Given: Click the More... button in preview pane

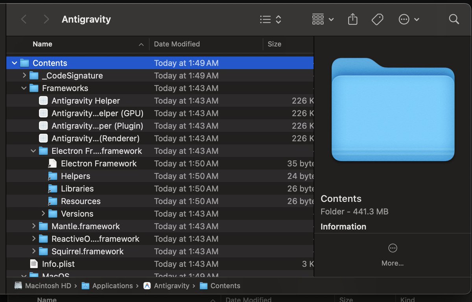Looking at the screenshot, I should (393, 255).
